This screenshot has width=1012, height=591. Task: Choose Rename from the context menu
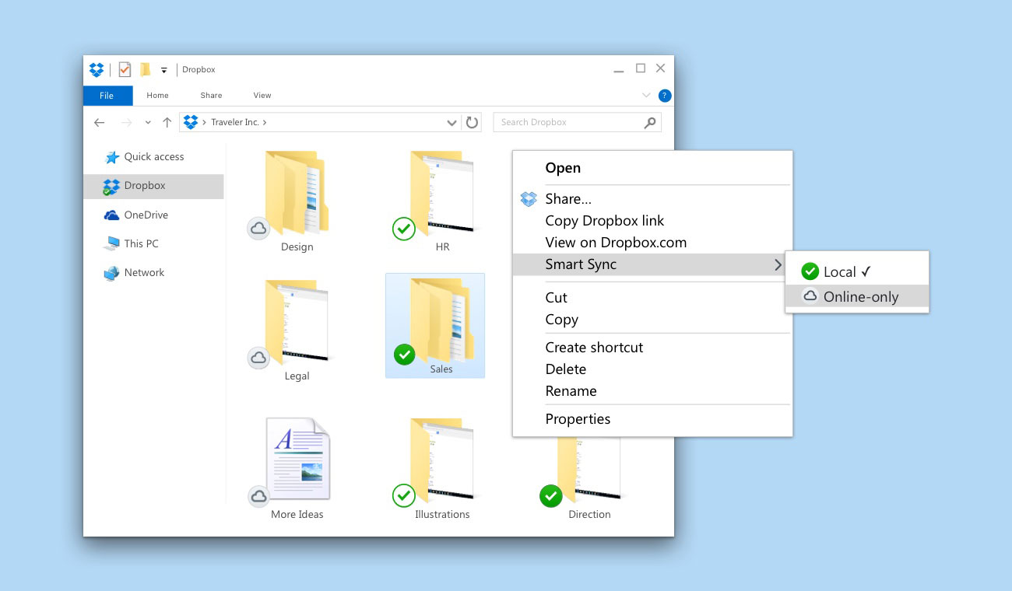pos(571,390)
